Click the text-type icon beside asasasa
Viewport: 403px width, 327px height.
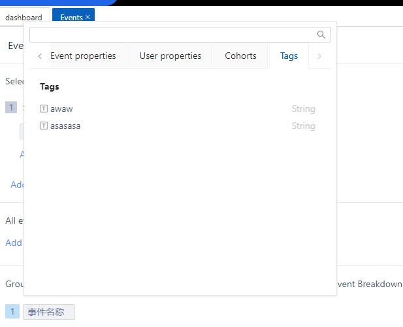(x=44, y=126)
